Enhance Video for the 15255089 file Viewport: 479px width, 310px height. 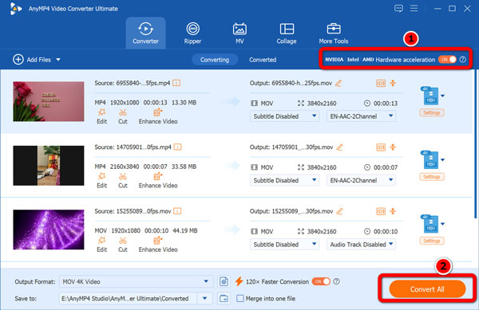tap(158, 245)
